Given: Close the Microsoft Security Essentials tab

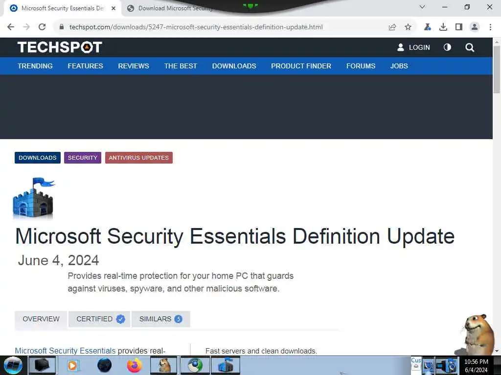Looking at the screenshot, I should tap(114, 8).
